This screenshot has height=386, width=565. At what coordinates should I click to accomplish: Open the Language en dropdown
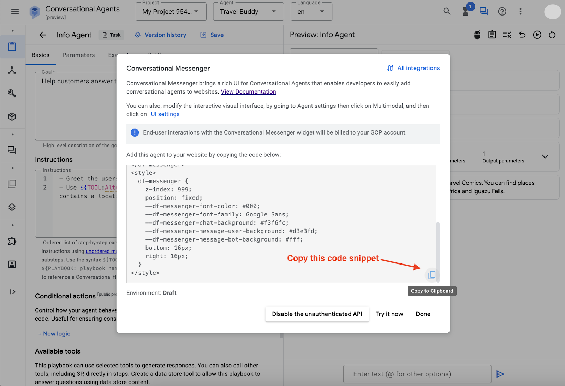[311, 12]
